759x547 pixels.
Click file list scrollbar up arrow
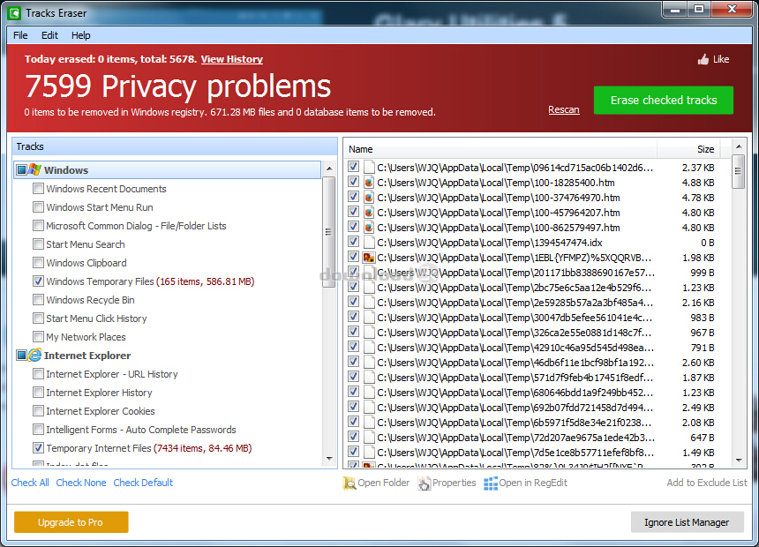tap(738, 146)
